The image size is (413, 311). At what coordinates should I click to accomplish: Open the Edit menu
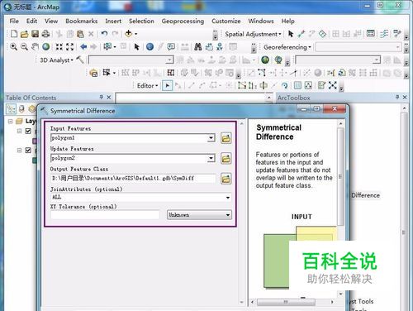click(31, 21)
